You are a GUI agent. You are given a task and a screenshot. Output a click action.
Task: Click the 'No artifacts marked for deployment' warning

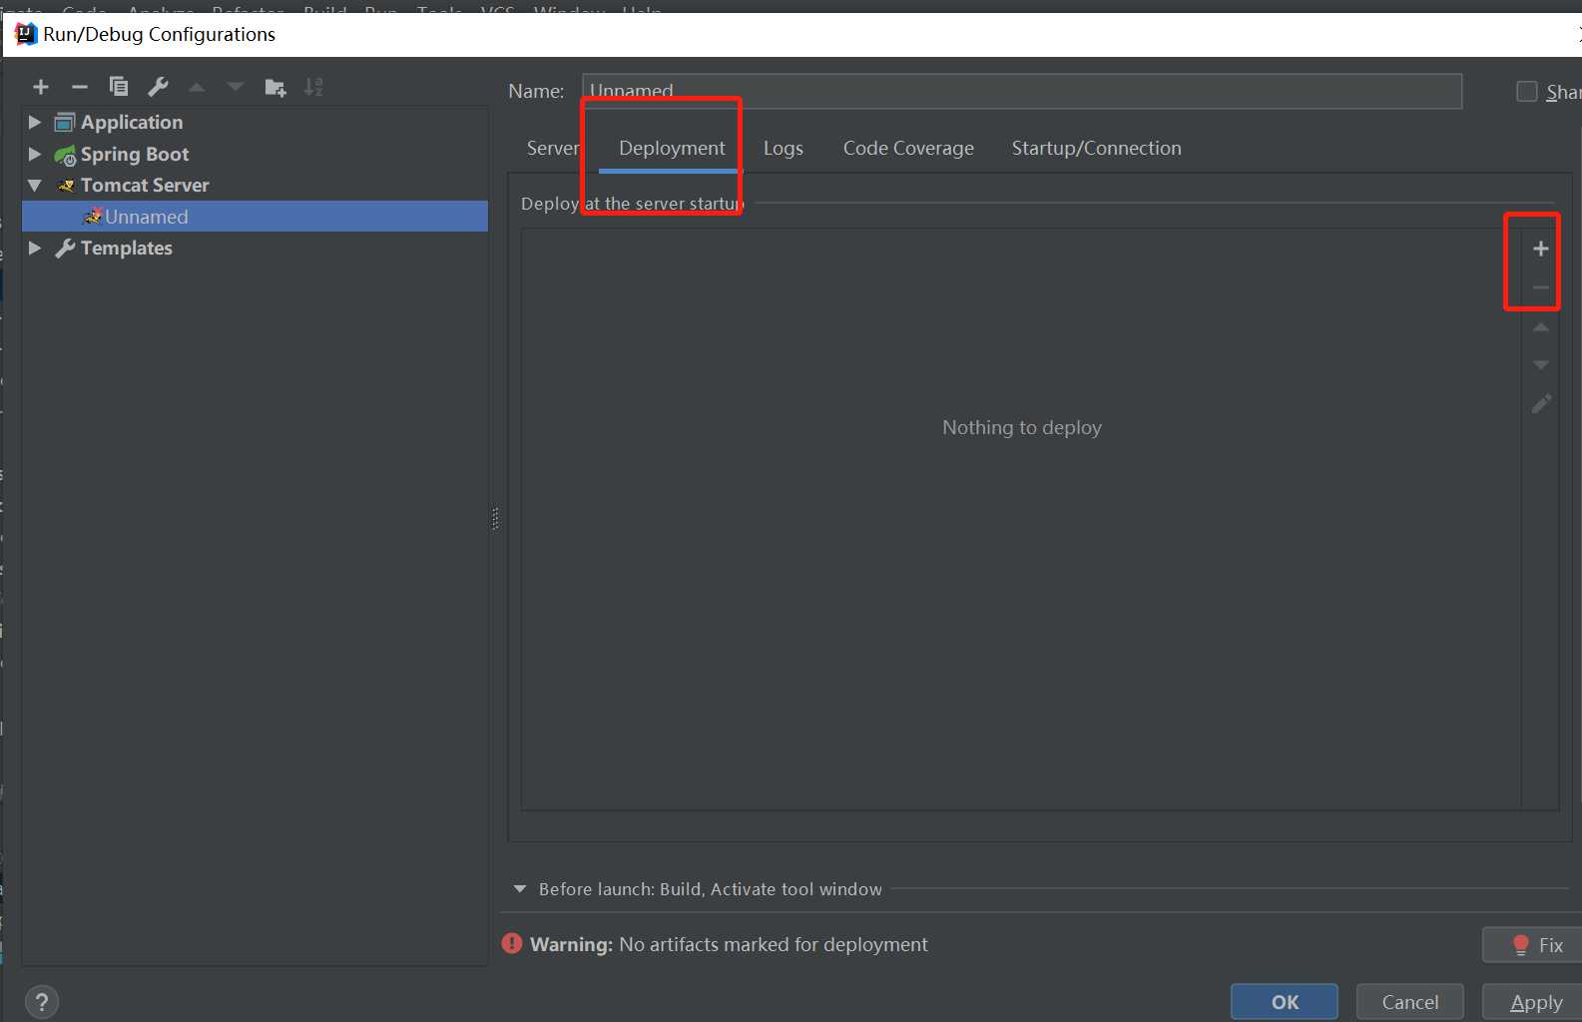click(x=774, y=944)
